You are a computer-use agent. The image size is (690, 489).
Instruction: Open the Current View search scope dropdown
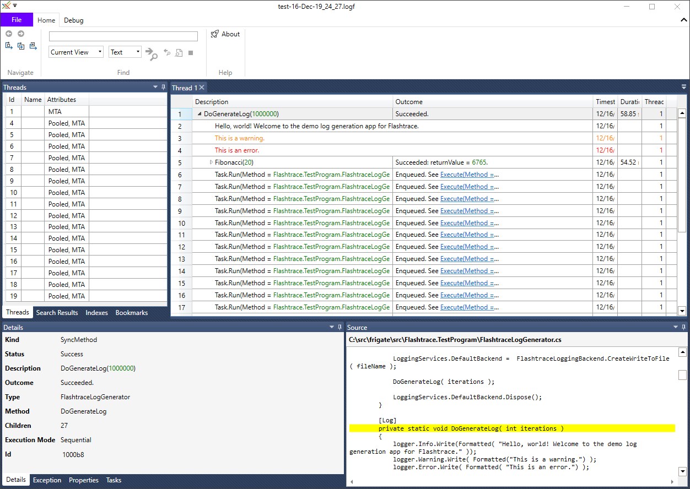tap(76, 52)
